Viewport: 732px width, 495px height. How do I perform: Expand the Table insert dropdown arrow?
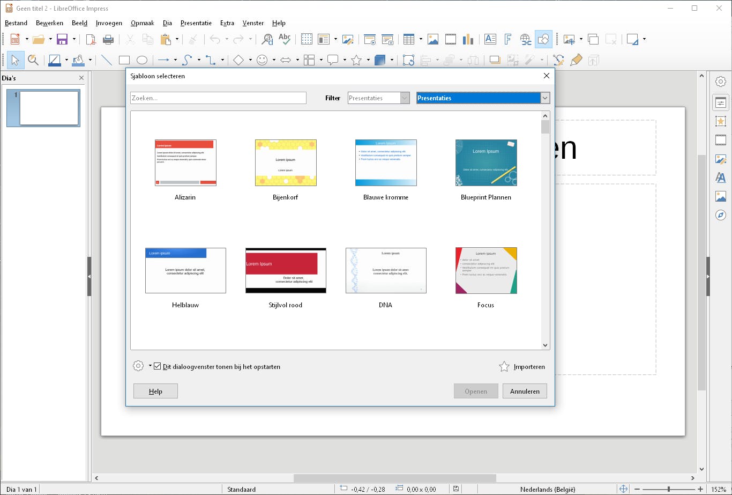click(421, 39)
